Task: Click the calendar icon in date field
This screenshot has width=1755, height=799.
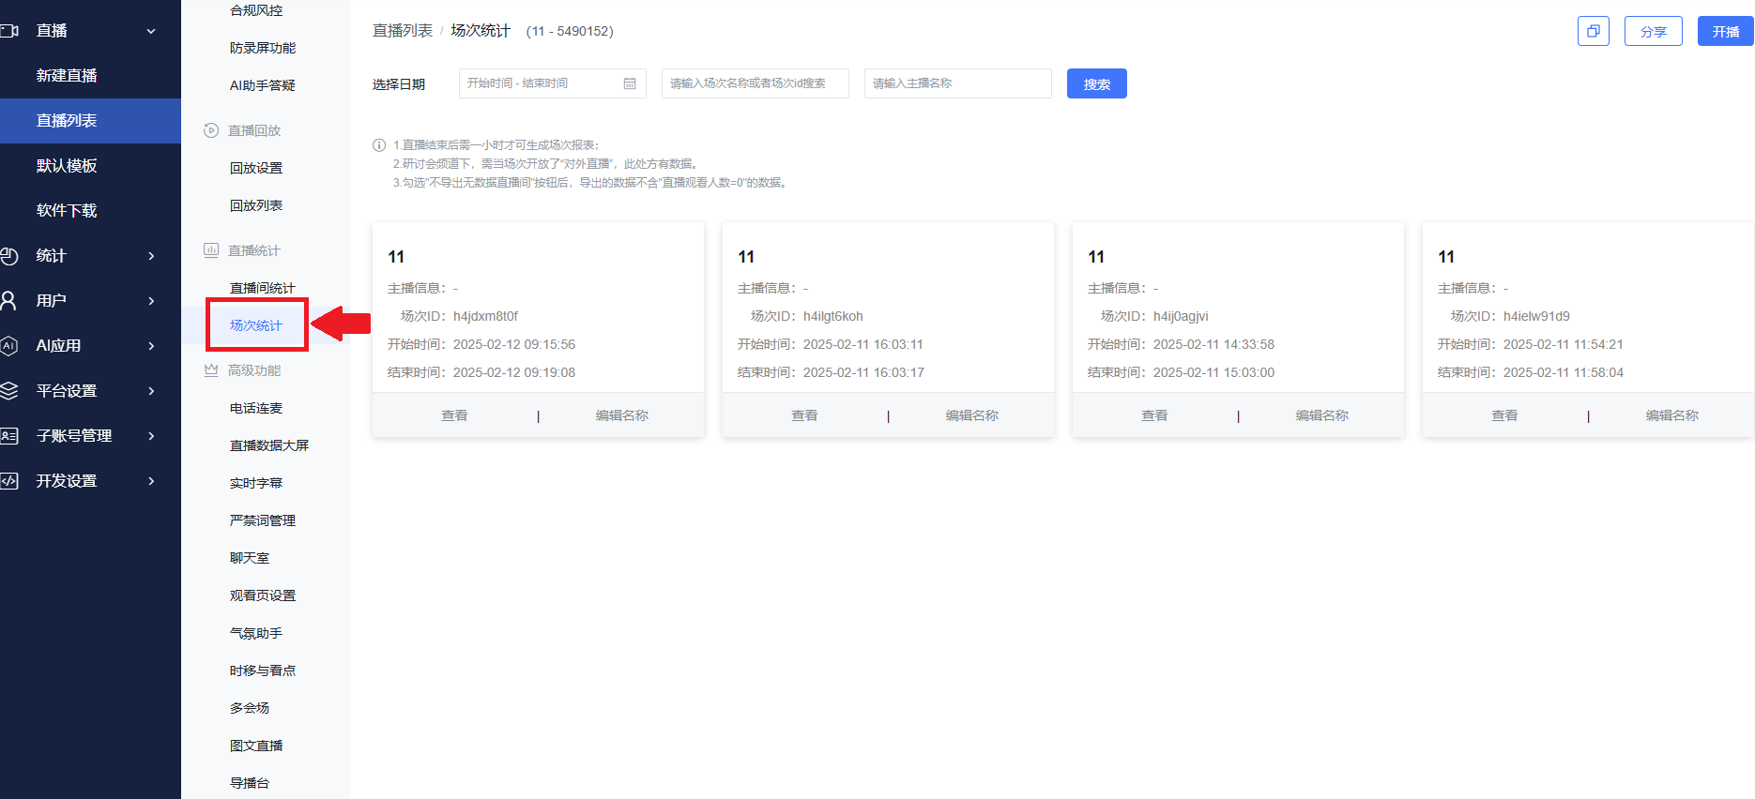Action: click(x=630, y=83)
